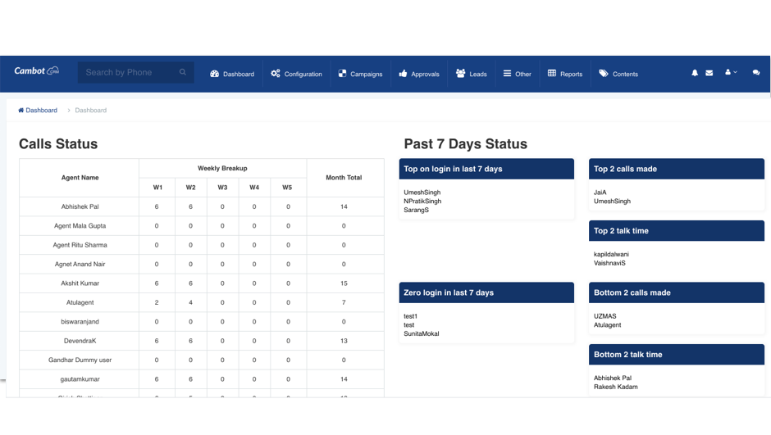Click Abhishek Pal agent row name
Image resolution: width=771 pixels, height=435 pixels.
pyautogui.click(x=79, y=206)
